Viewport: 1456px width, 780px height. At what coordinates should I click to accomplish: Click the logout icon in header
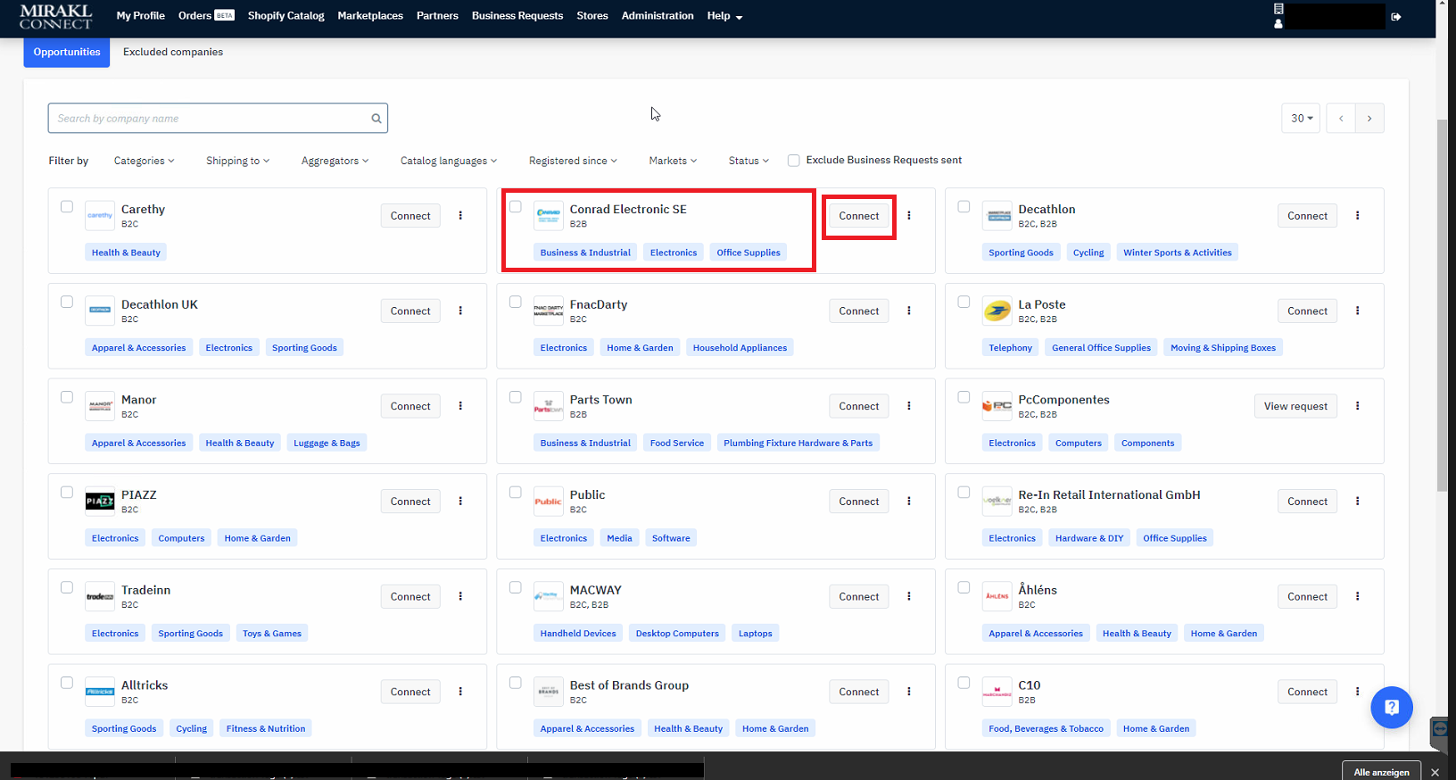[x=1396, y=17]
